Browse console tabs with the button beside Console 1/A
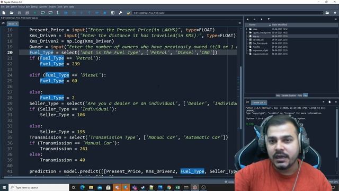Screen dimensions: 339x191 pos(247,102)
